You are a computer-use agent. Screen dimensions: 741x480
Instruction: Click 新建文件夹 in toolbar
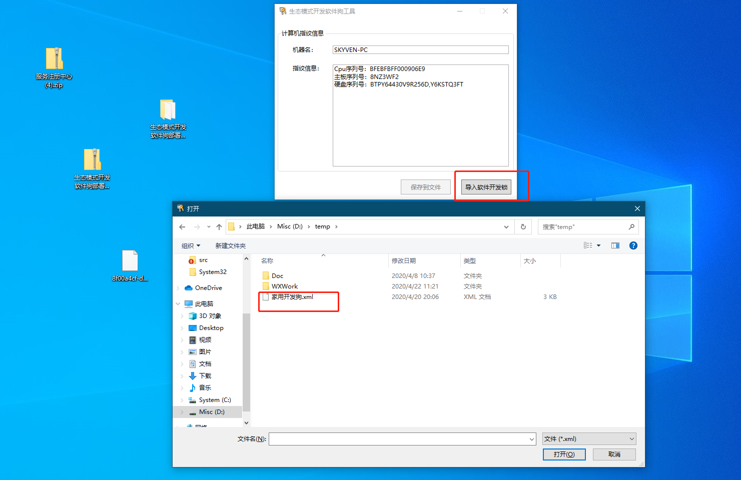point(230,246)
